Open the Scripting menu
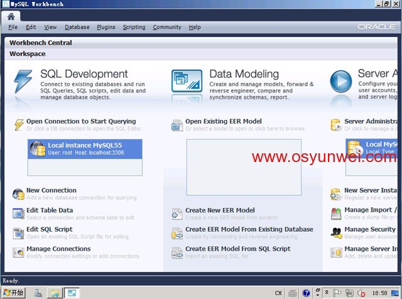 point(134,27)
